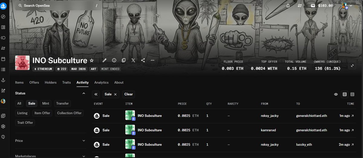
Task: Open the notifications bell
Action: click(x=288, y=5)
